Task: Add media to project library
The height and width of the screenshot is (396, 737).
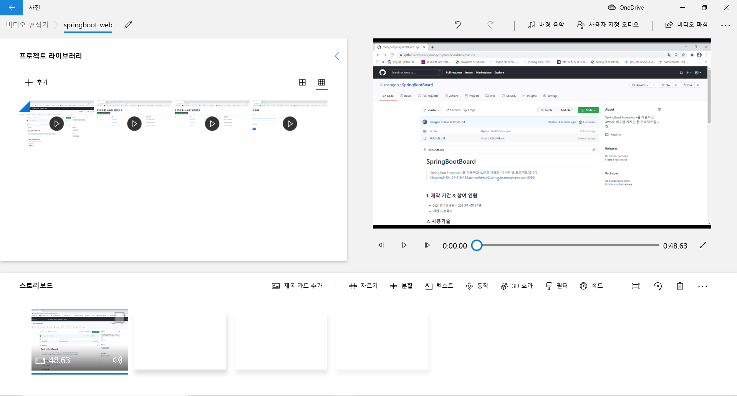Action: pyautogui.click(x=36, y=82)
